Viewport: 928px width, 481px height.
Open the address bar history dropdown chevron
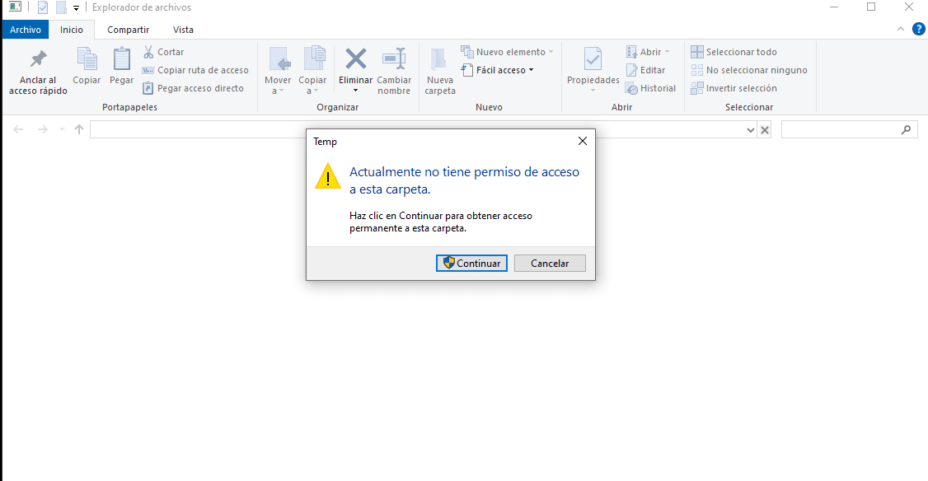click(x=751, y=130)
